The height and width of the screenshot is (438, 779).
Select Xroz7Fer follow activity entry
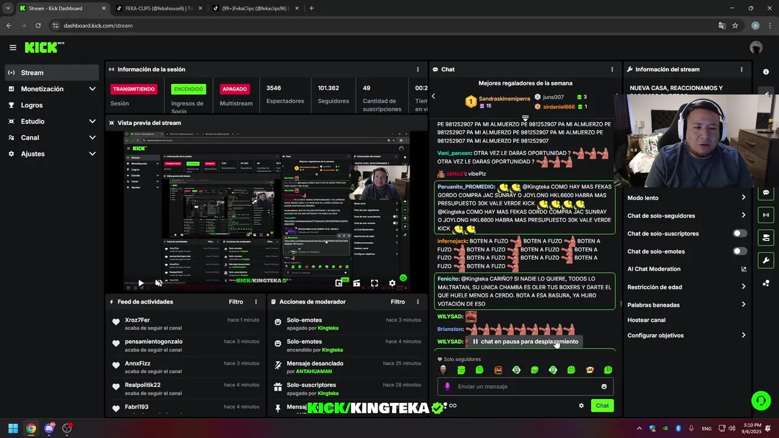[x=186, y=324]
